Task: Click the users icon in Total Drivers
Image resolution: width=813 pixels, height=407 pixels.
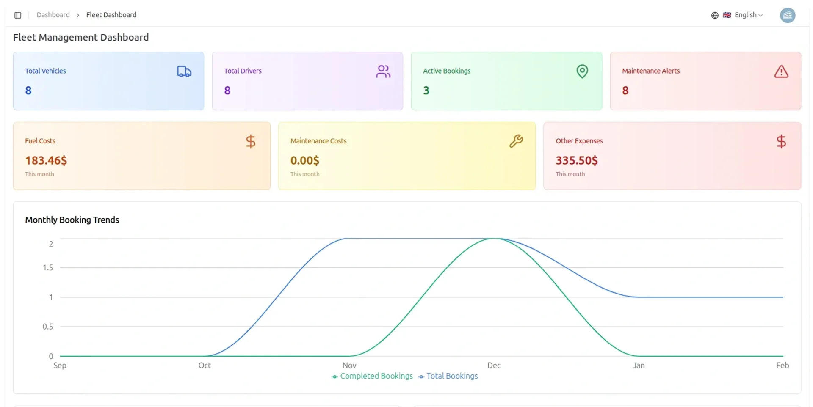Action: pos(383,71)
